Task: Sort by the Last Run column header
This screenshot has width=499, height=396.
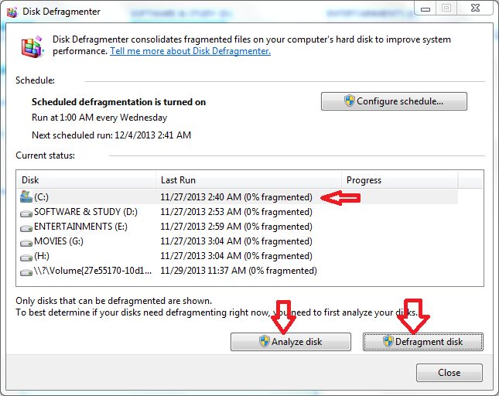Action: coord(248,180)
